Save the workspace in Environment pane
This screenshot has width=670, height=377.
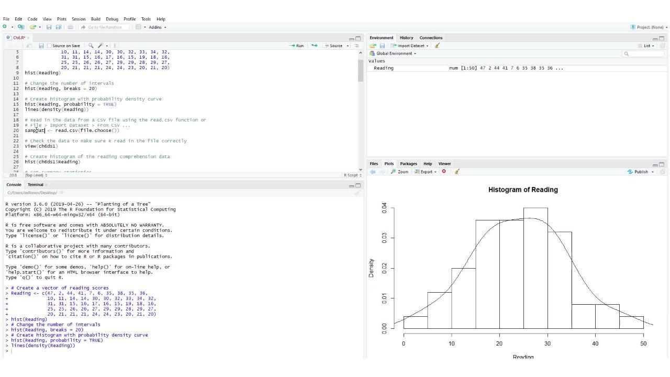tap(382, 46)
